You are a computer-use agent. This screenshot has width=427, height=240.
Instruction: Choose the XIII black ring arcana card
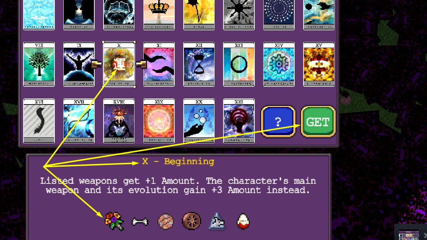click(x=239, y=64)
